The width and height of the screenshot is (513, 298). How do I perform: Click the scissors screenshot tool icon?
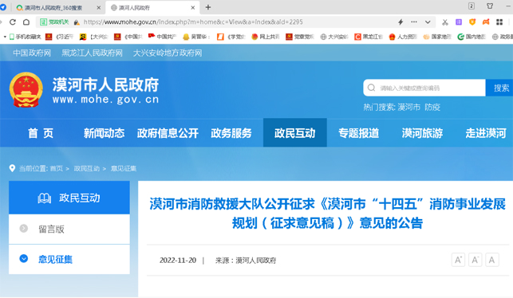coord(445,22)
